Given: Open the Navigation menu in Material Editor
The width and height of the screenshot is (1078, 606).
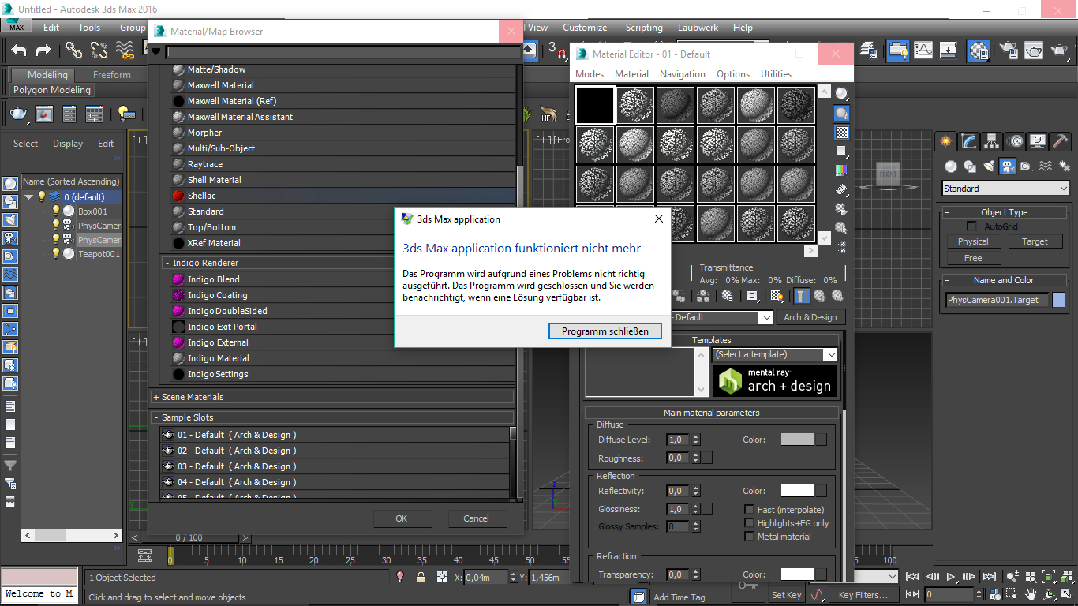Looking at the screenshot, I should pyautogui.click(x=682, y=74).
